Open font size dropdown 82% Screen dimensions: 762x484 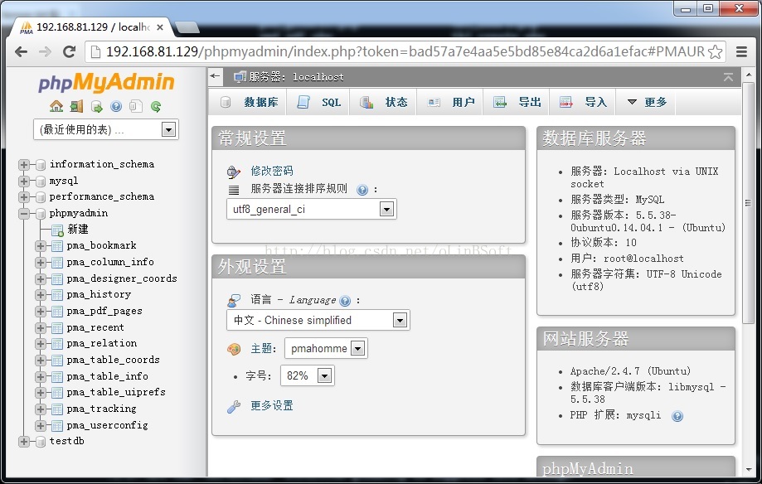tap(307, 375)
